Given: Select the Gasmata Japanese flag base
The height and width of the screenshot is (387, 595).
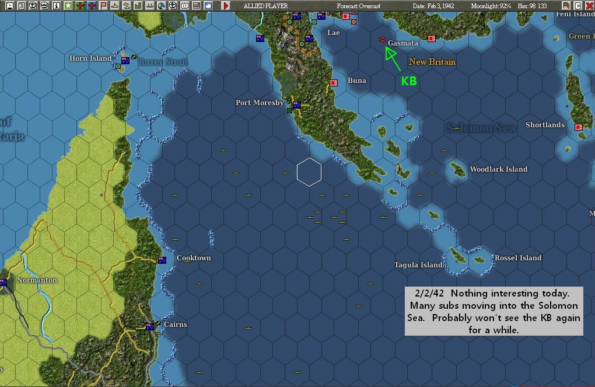Looking at the screenshot, I should [x=432, y=39].
